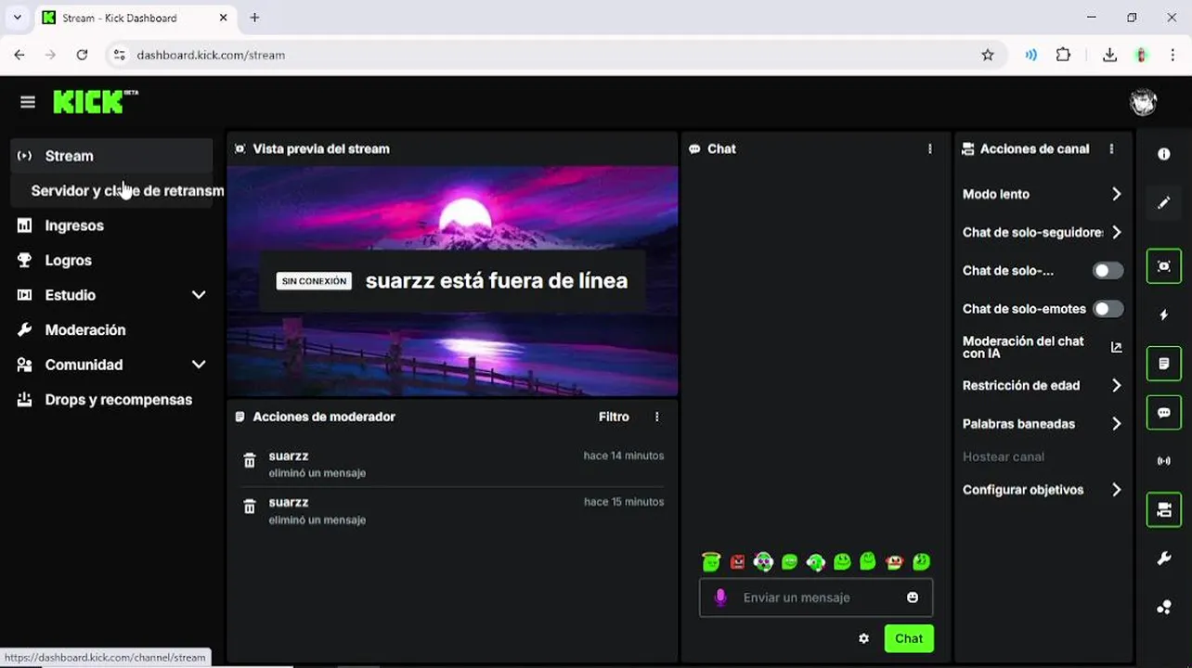Screen dimensions: 1192x668
Task: Toggle the moderator actions document icon in the sidebar
Action: coord(1164,364)
